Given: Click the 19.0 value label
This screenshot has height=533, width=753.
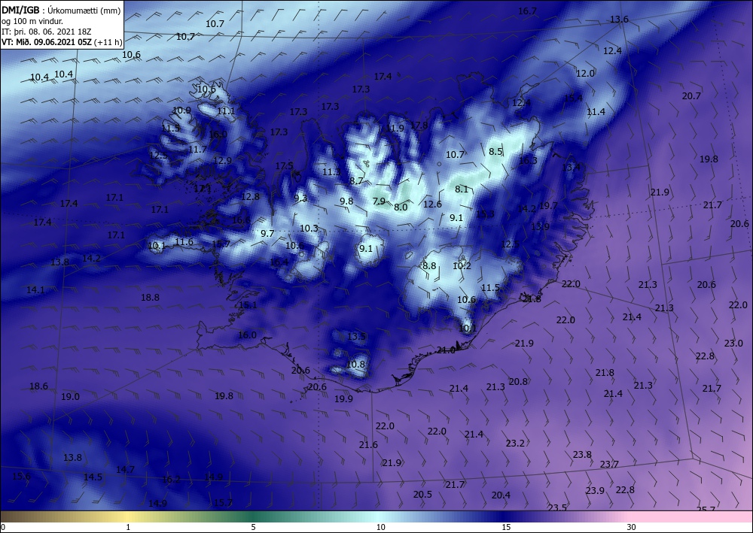Looking at the screenshot, I should pyautogui.click(x=70, y=397).
